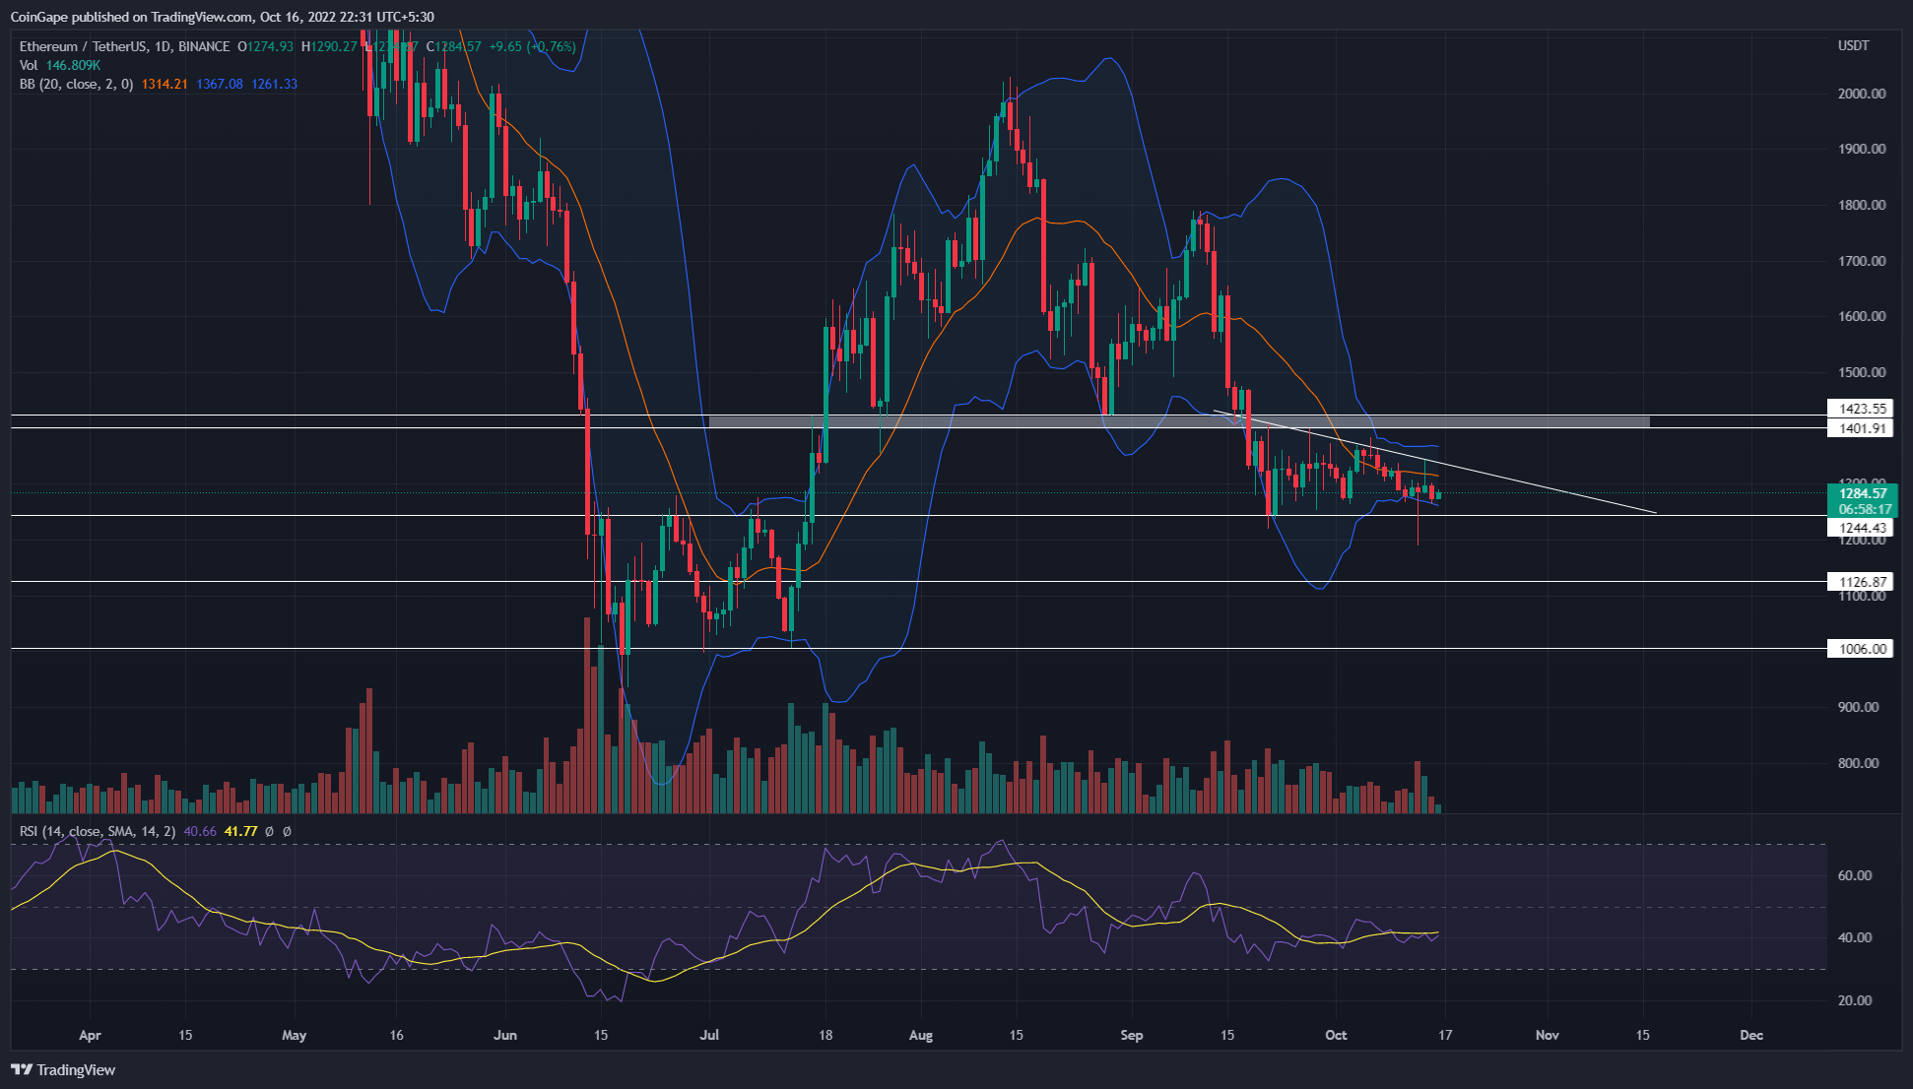The image size is (1913, 1089).
Task: Click the Dec label on time axis
Action: click(1751, 1035)
